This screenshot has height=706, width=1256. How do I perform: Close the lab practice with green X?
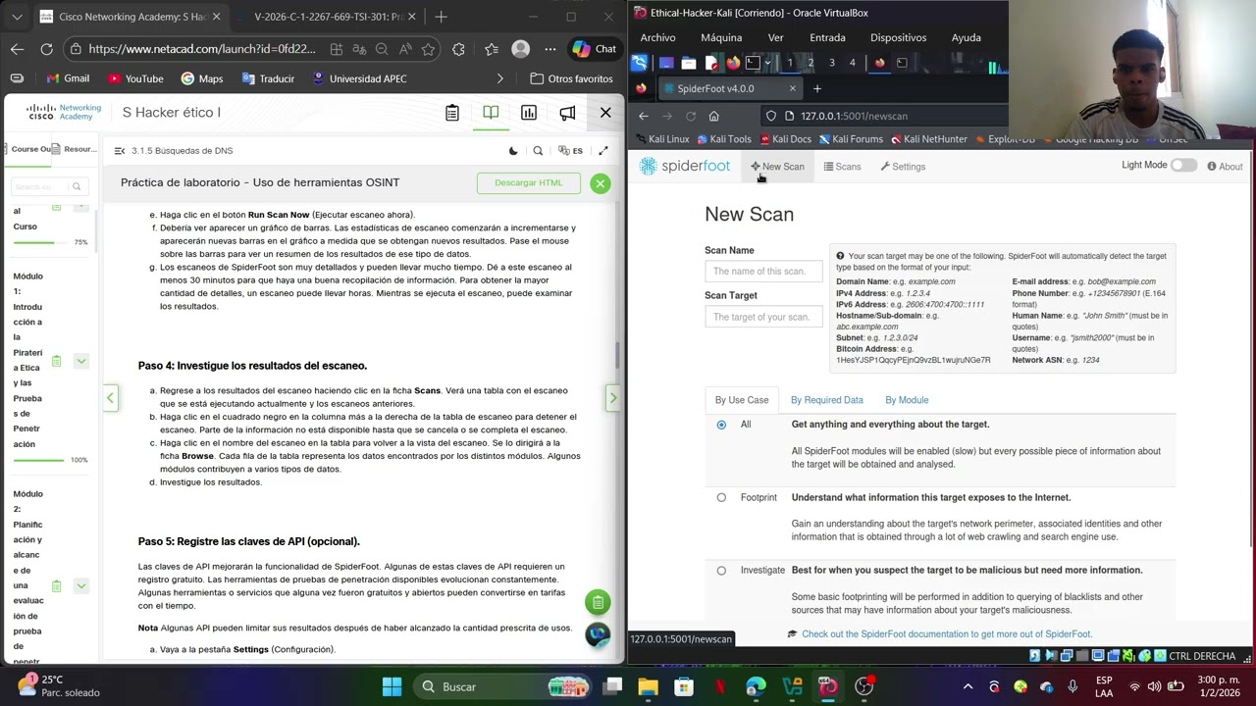tap(600, 183)
